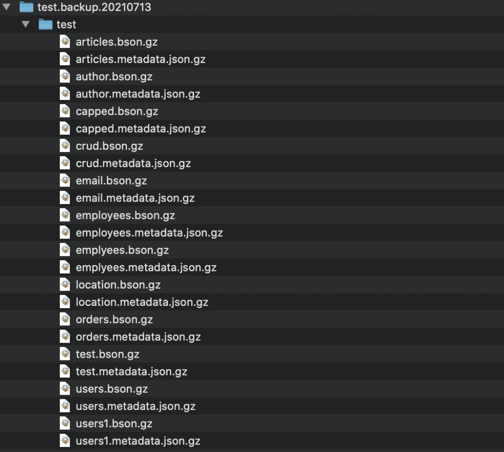
Task: Click the users1.metadata.json.gz file icon
Action: pyautogui.click(x=65, y=441)
